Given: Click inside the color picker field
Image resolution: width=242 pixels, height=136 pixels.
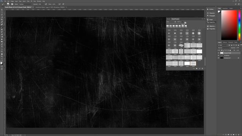Looking at the screenshot, I should [x=229, y=25].
